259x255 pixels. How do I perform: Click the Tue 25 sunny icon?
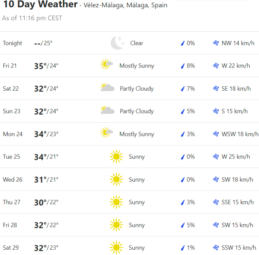coord(116,157)
